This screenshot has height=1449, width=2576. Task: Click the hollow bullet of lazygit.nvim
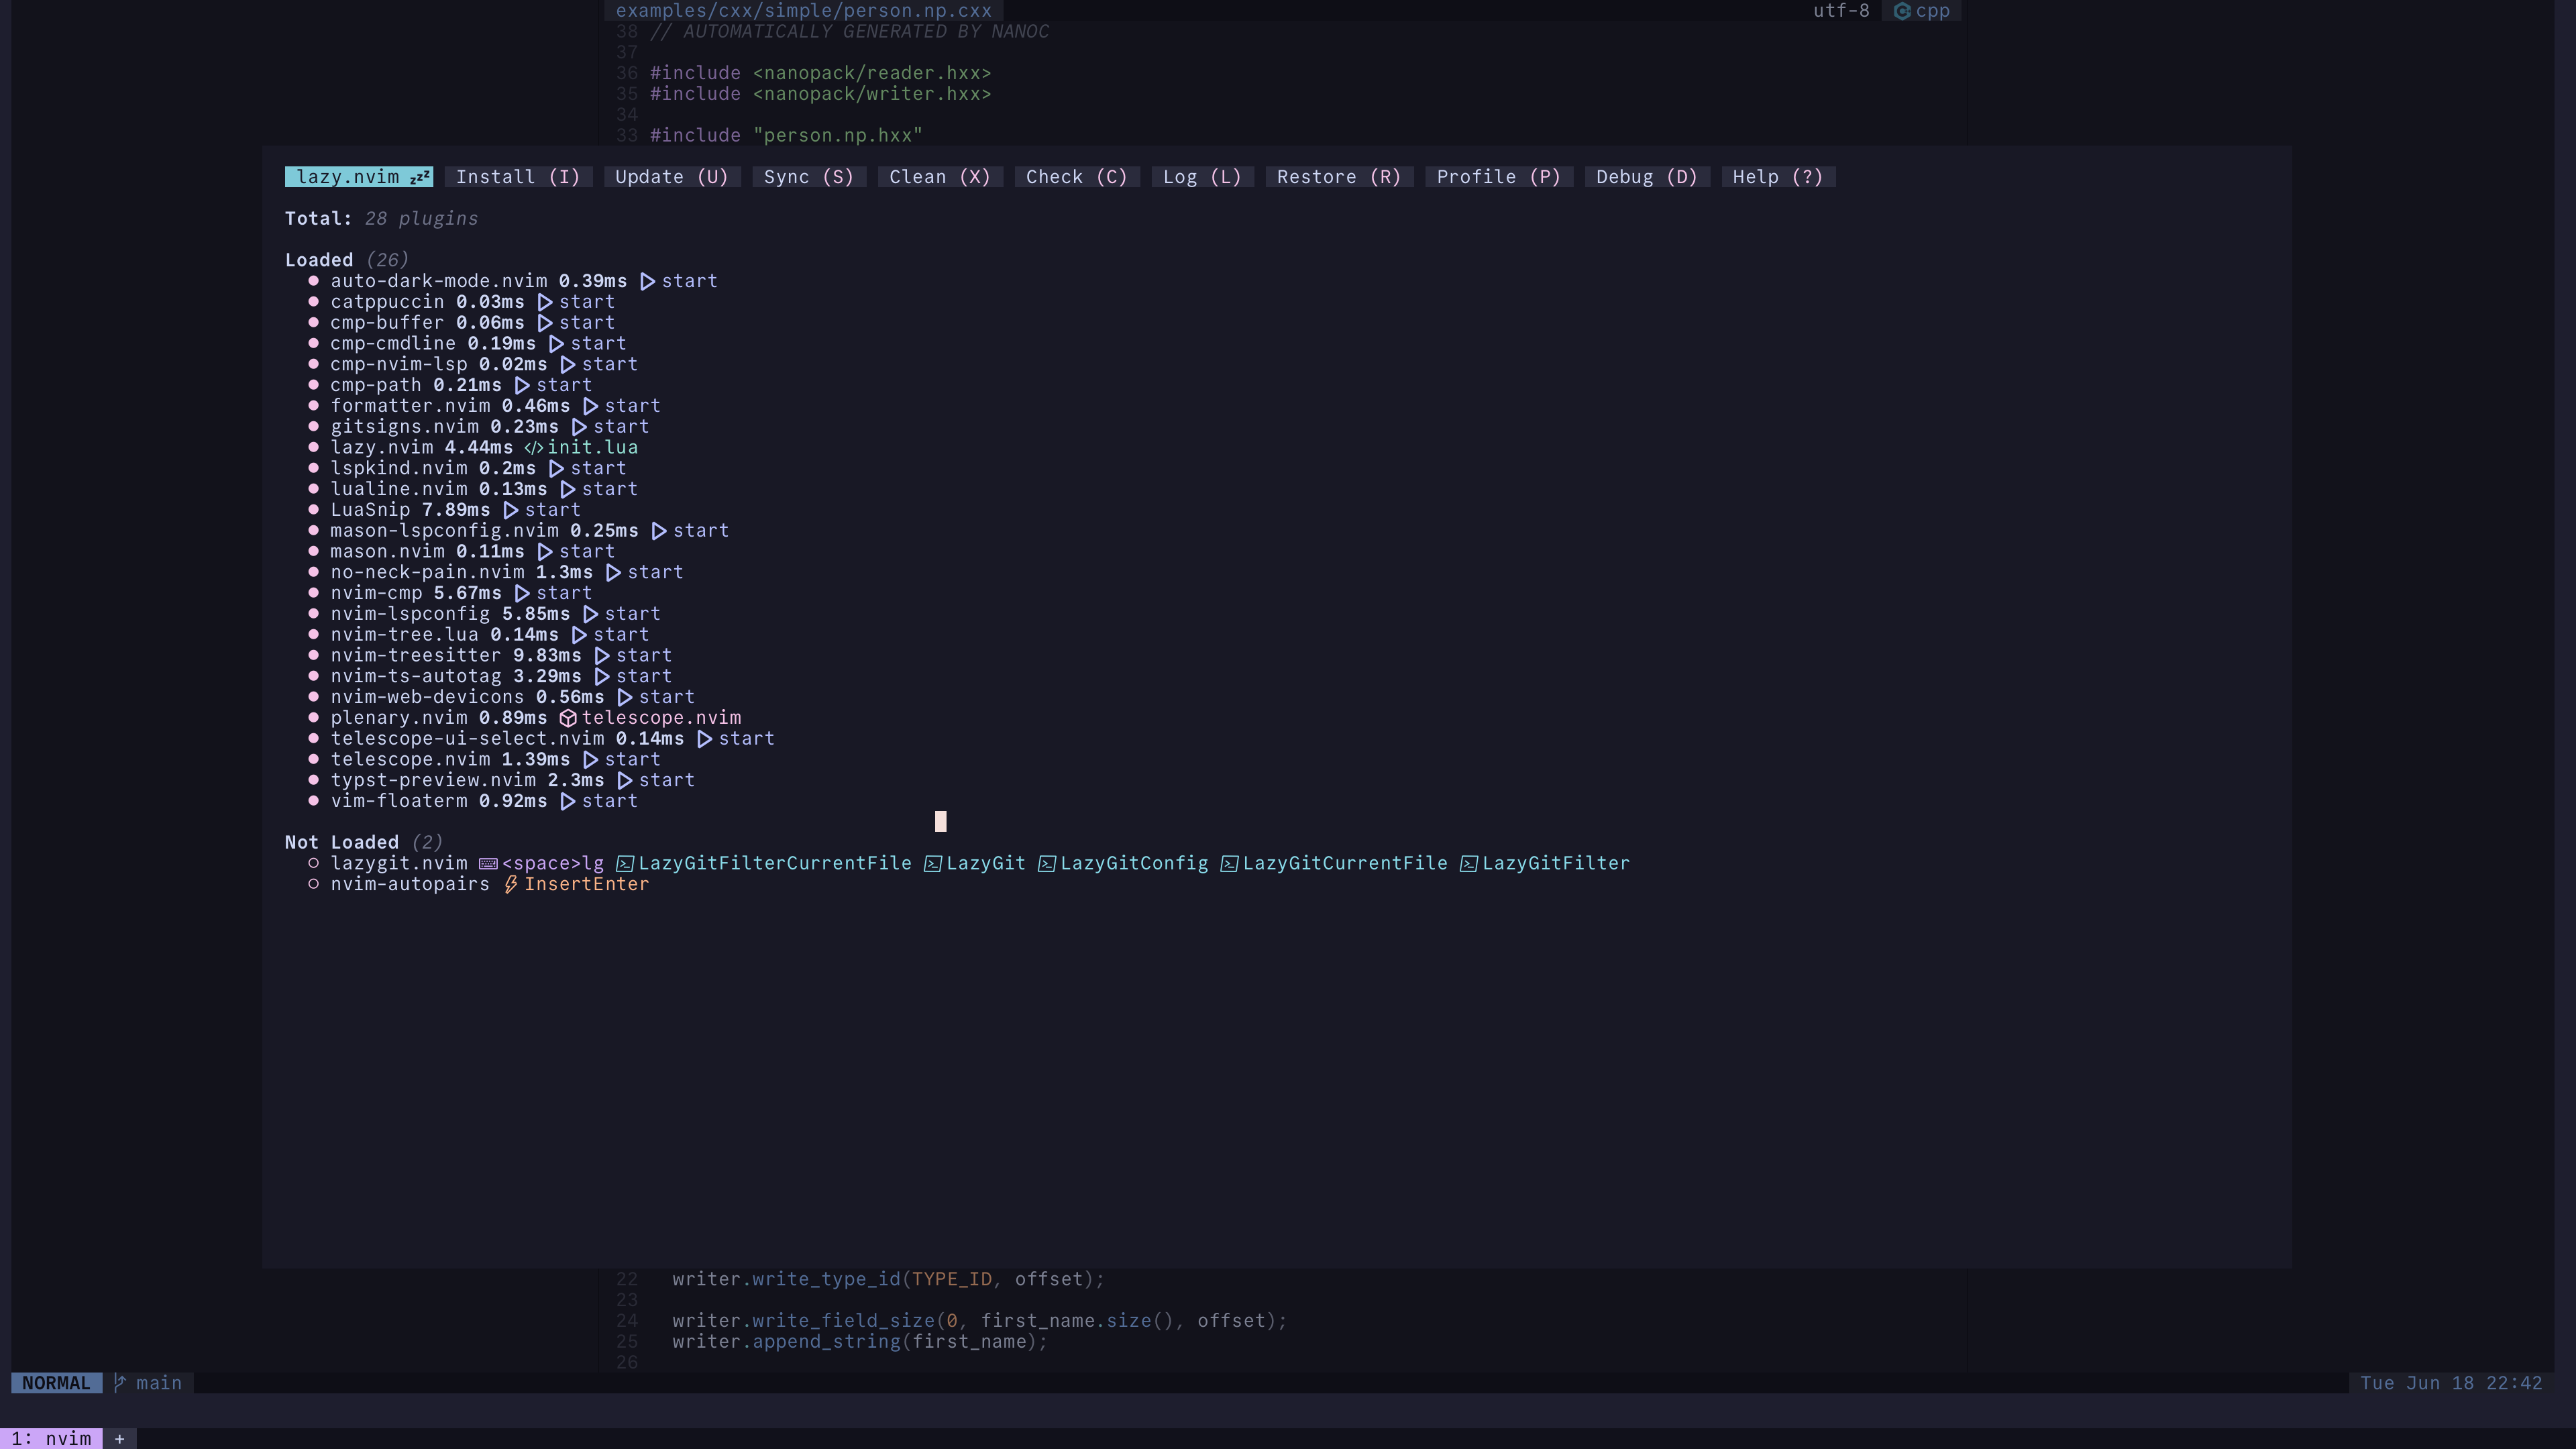313,864
